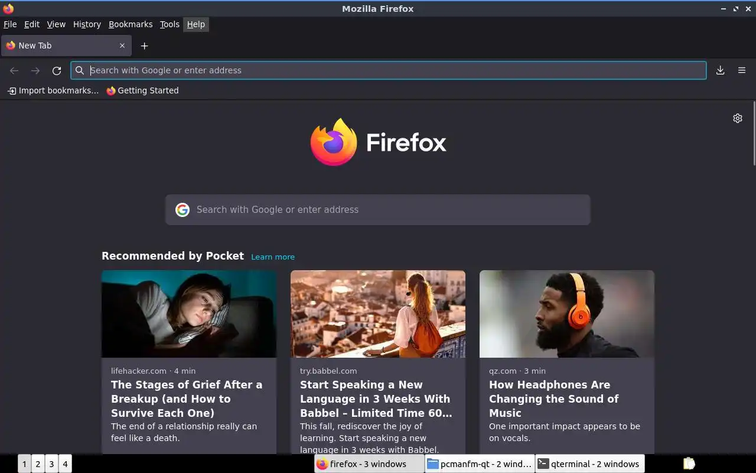Switch to workspace 1 in pager
Screen dimensions: 756x473
pyautogui.click(x=24, y=464)
